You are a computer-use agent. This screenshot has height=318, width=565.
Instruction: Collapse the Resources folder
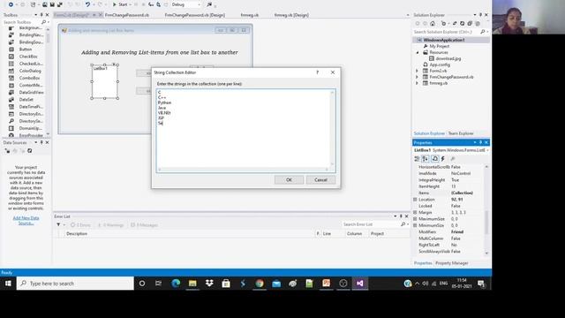[418, 53]
